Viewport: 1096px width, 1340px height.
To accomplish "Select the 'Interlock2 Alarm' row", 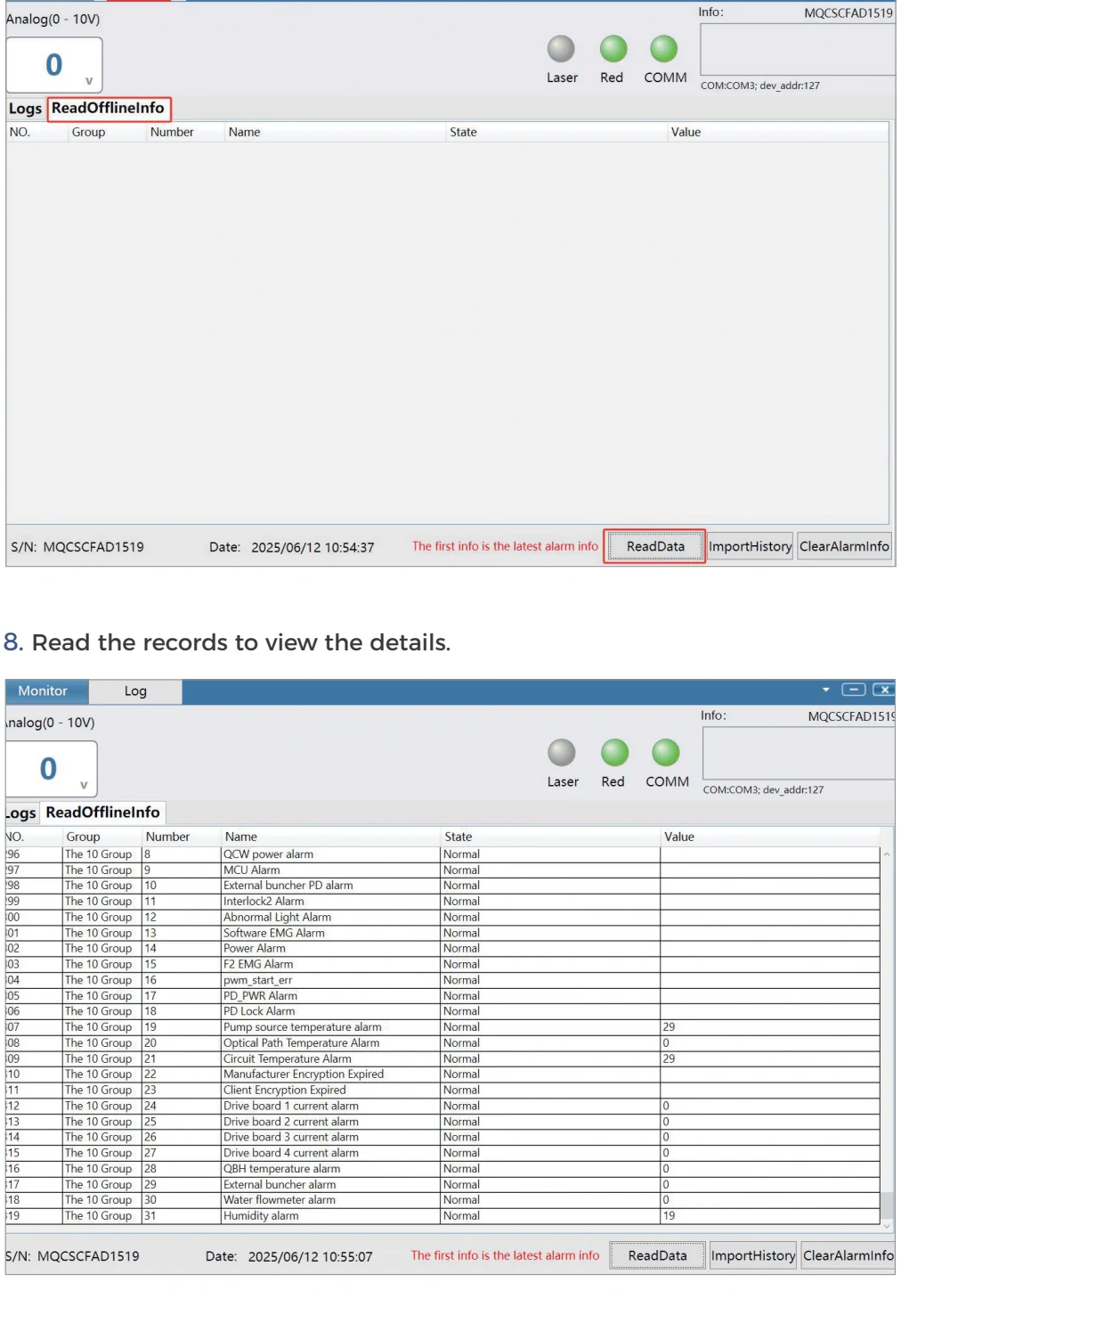I will click(x=442, y=902).
